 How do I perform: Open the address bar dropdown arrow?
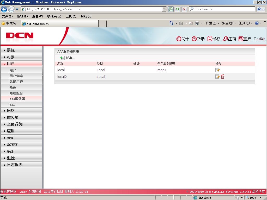(164, 9)
